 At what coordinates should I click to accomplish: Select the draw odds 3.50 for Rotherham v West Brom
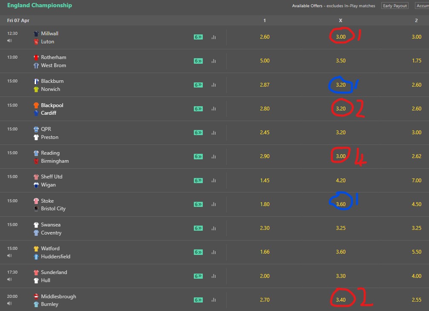[341, 61]
